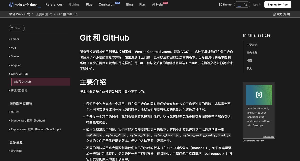Viewport: 300px width, 161px height.
Task: Open the search with the magnifier icon
Action: point(245,4)
